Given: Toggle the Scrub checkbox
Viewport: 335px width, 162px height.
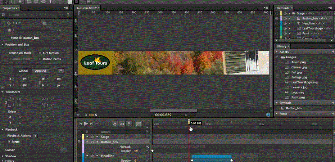Looking at the screenshot, I should click(9, 141).
